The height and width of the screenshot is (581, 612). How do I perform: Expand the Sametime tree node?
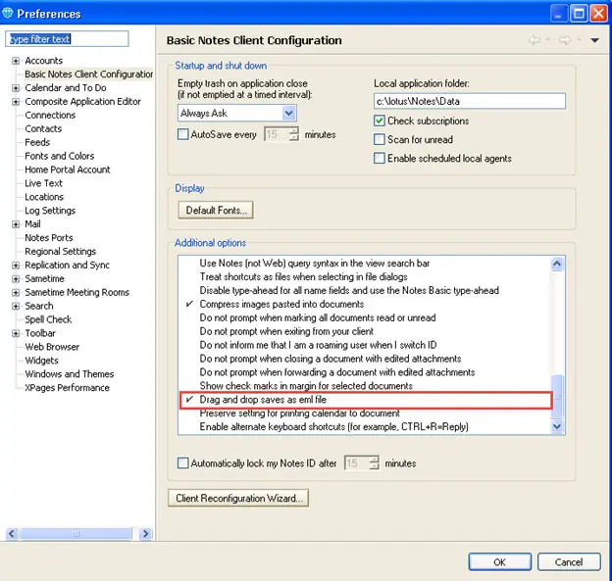(x=16, y=279)
